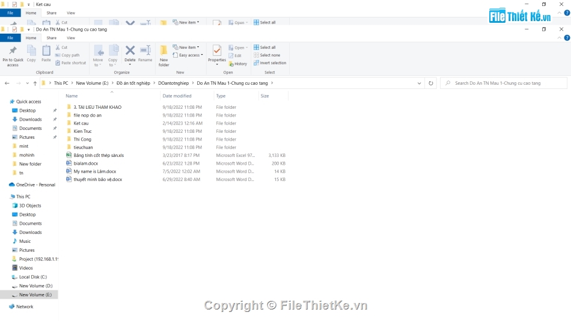
Task: Click Paste shortcut in ribbon
Action: coord(71,63)
